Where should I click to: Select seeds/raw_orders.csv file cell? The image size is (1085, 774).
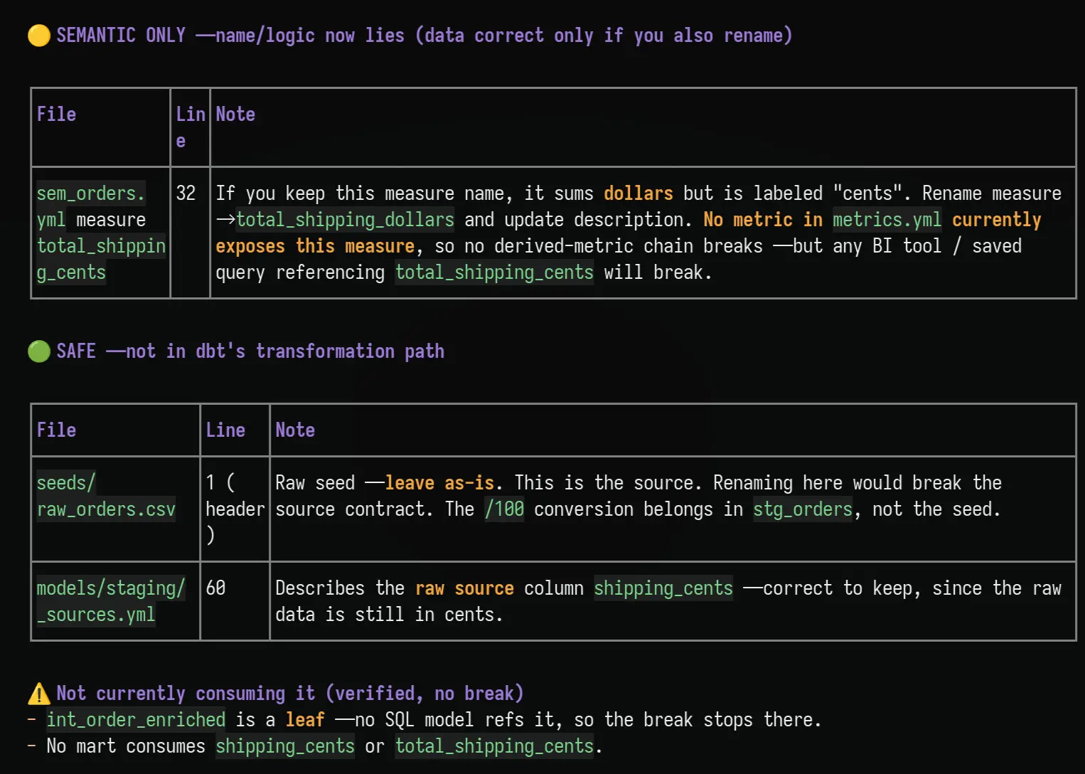pos(116,509)
